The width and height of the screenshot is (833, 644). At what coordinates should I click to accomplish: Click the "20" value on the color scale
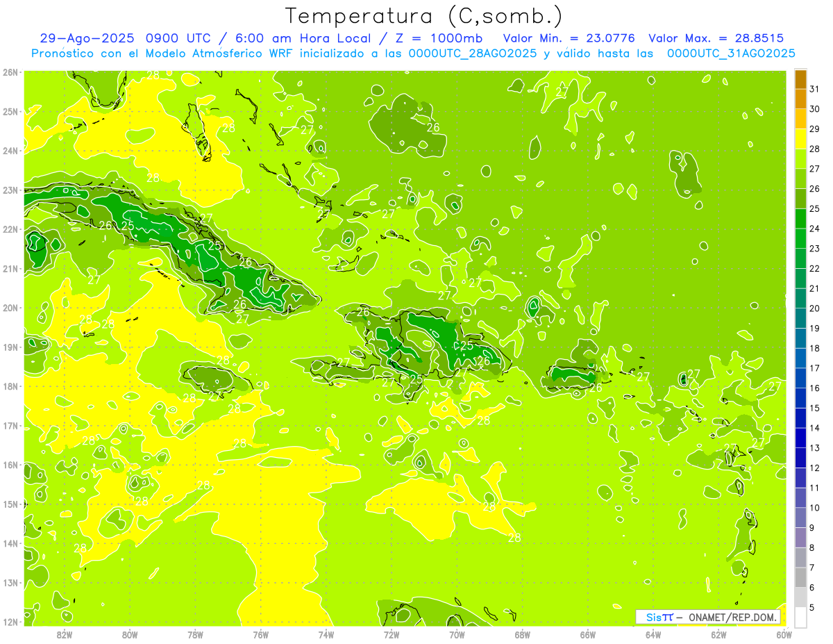coord(814,308)
